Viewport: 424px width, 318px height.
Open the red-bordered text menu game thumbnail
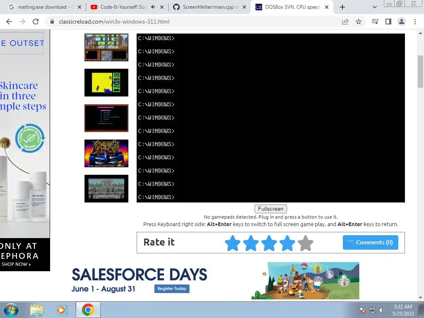(x=106, y=118)
